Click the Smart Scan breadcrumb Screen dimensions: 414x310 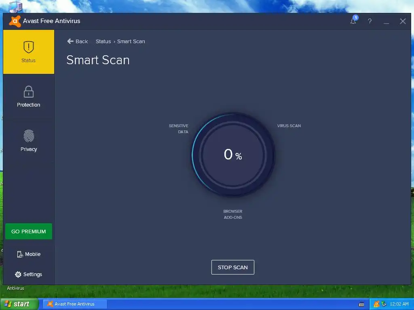[131, 42]
